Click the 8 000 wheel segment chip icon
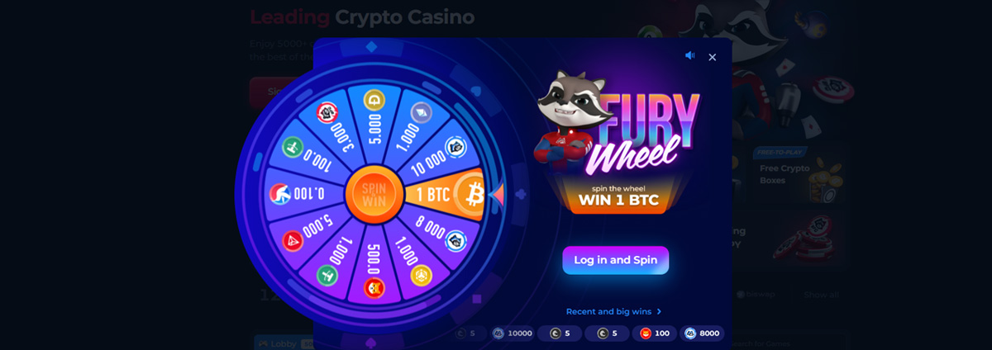Screen dimensions: 992x350 tap(455, 241)
